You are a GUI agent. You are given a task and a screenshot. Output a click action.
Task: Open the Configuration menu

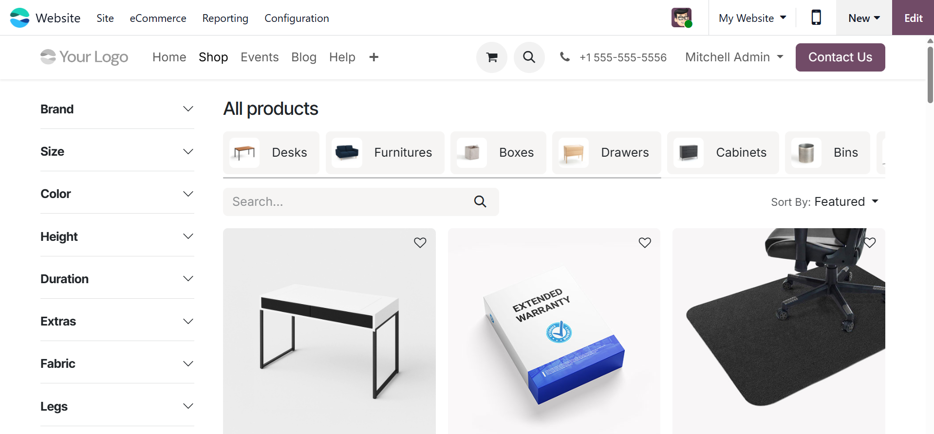click(x=297, y=18)
